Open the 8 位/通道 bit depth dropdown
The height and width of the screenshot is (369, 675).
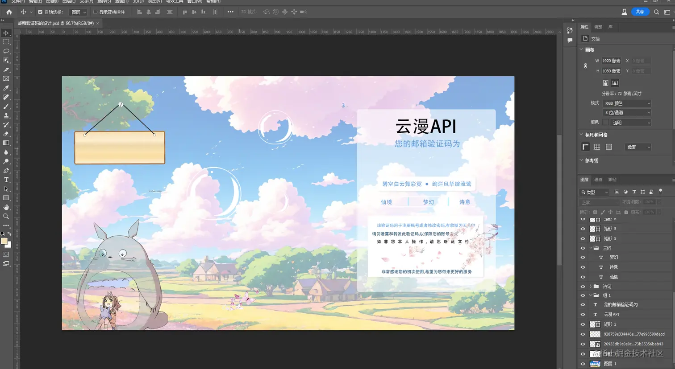pyautogui.click(x=627, y=113)
